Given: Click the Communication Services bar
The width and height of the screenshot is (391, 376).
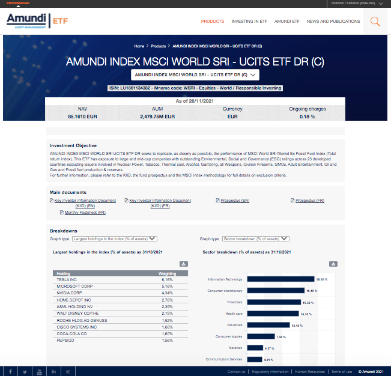Looking at the screenshot, I should coord(255,359).
